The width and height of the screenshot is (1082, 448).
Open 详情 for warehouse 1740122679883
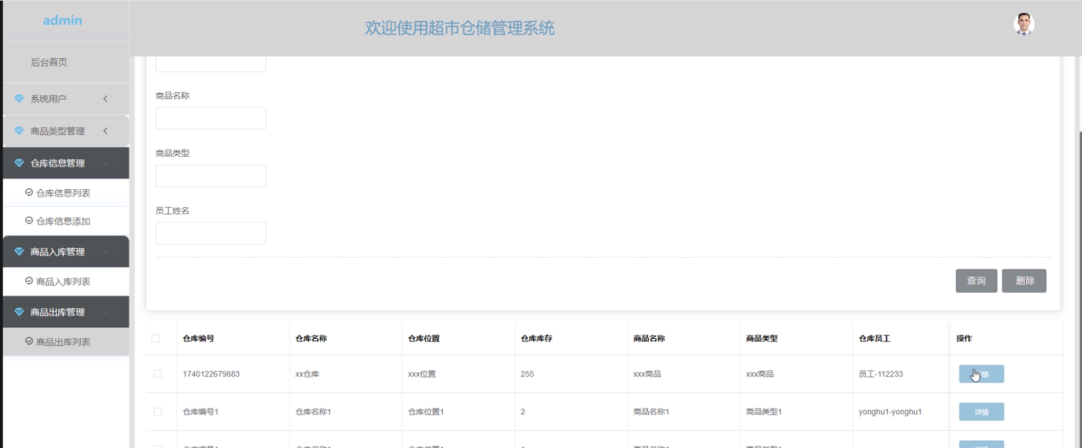coord(981,374)
